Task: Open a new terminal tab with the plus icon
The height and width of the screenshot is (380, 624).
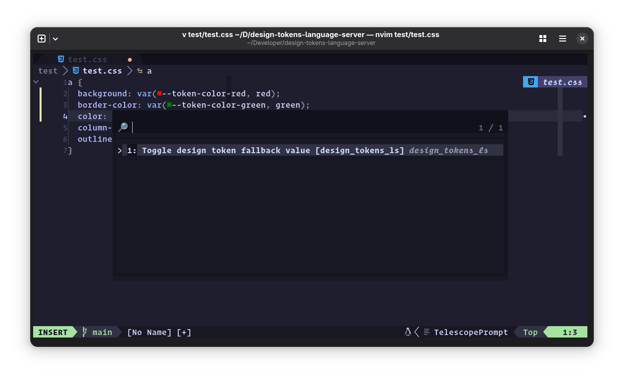Action: click(42, 38)
